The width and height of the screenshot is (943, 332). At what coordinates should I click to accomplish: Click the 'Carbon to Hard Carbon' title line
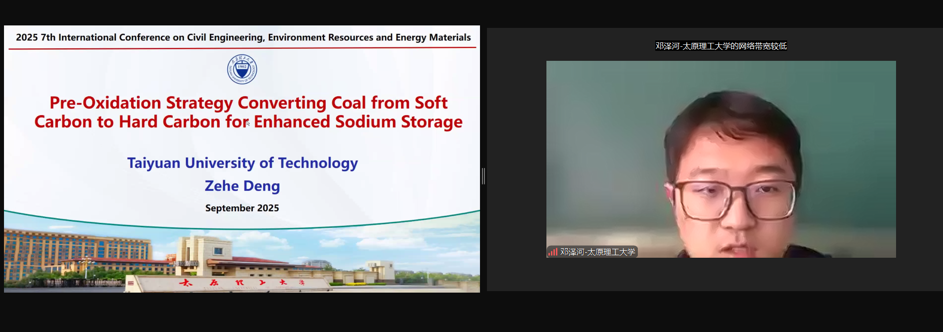[x=248, y=122]
